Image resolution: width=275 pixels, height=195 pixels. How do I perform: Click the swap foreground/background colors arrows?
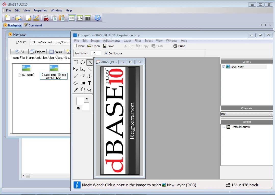tap(87, 99)
